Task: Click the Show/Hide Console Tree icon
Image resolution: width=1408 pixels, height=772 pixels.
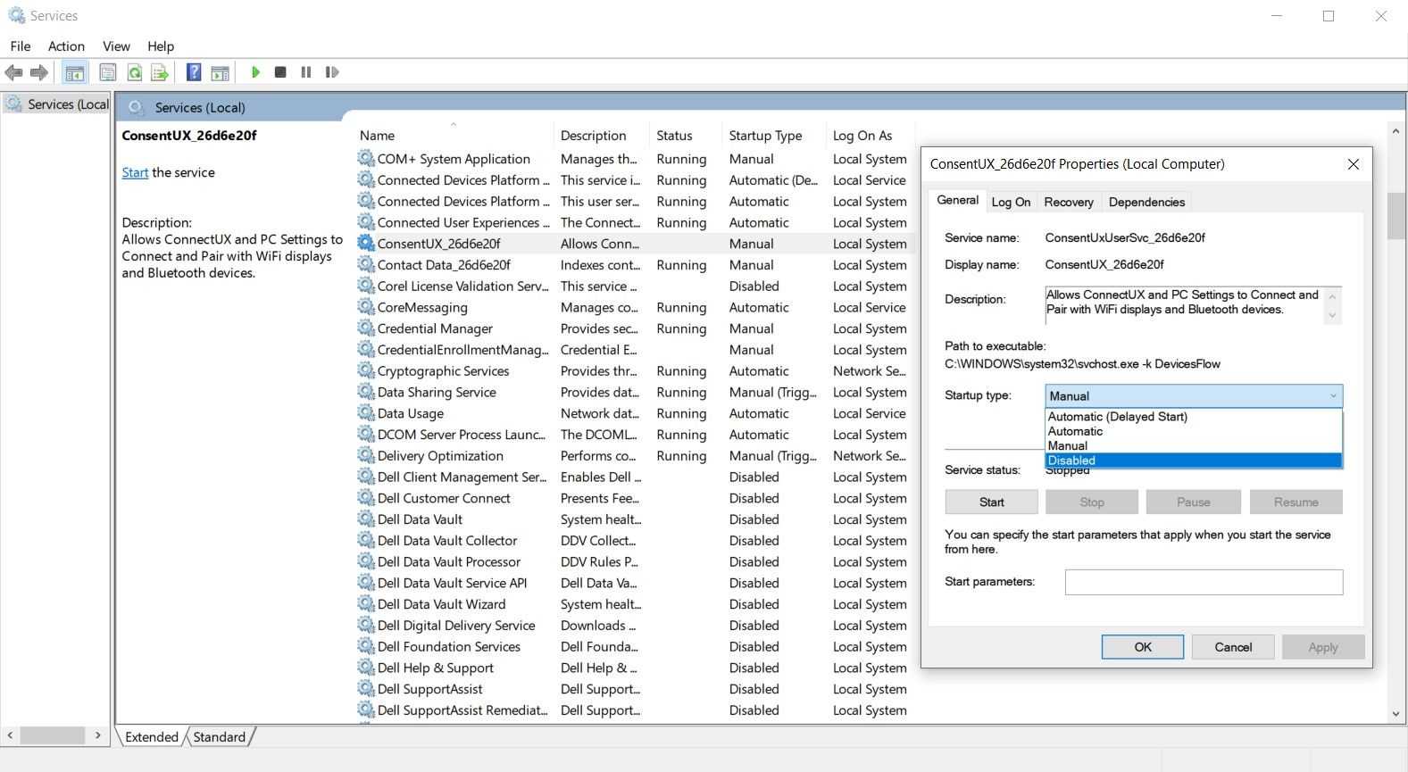Action: click(75, 72)
